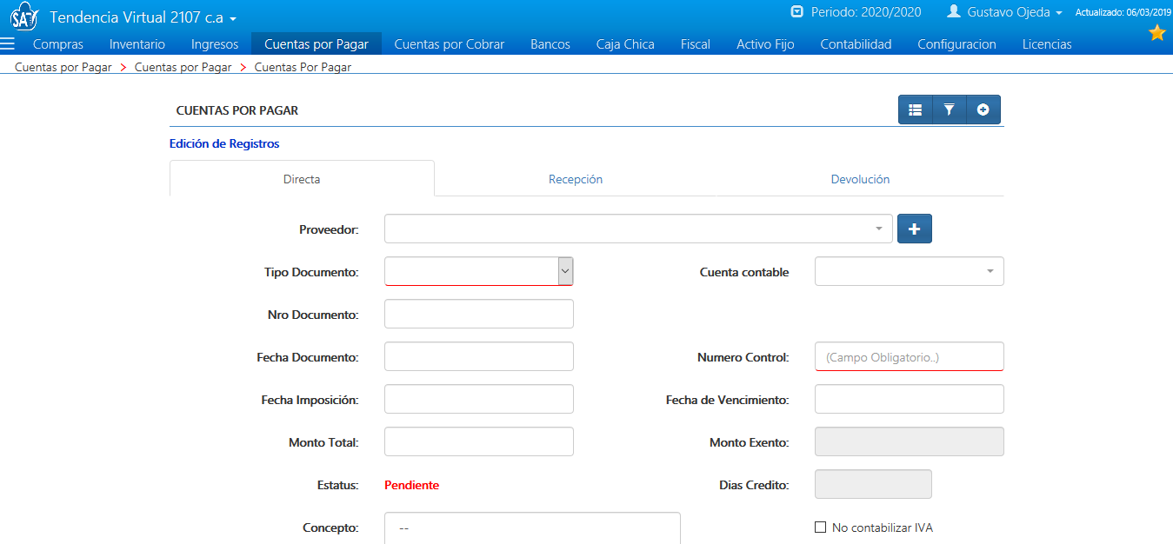
Task: Click the Monto Total input field
Action: click(478, 441)
